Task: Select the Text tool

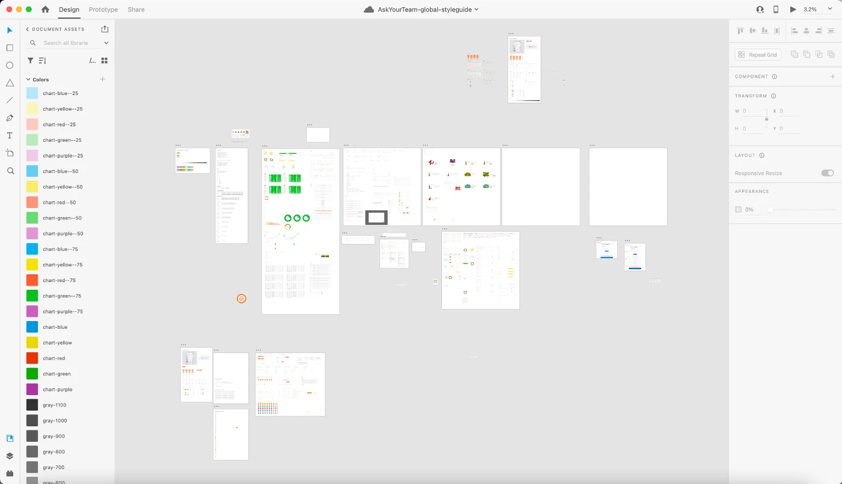Action: (x=10, y=135)
